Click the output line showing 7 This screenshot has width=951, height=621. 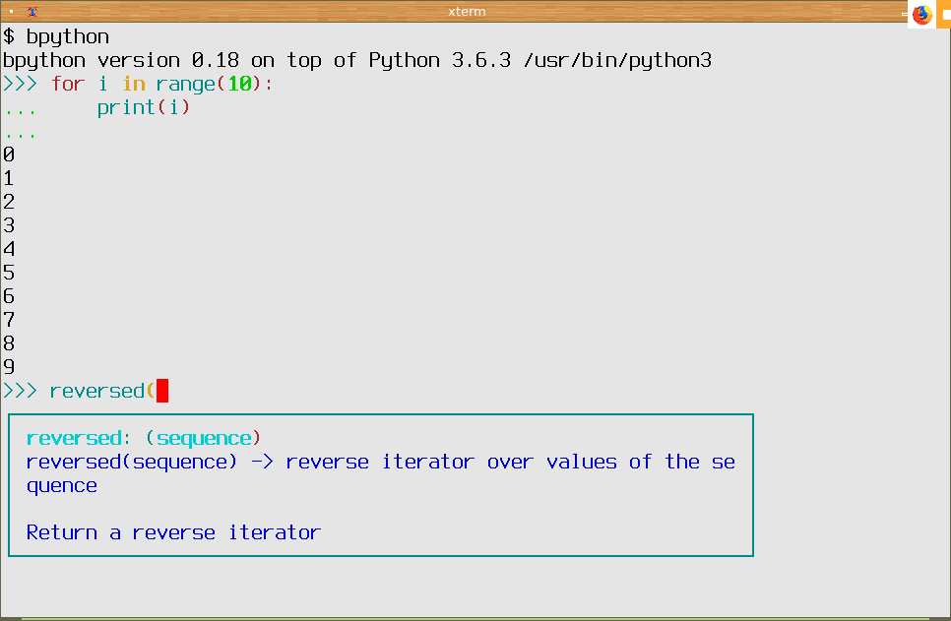(9, 320)
